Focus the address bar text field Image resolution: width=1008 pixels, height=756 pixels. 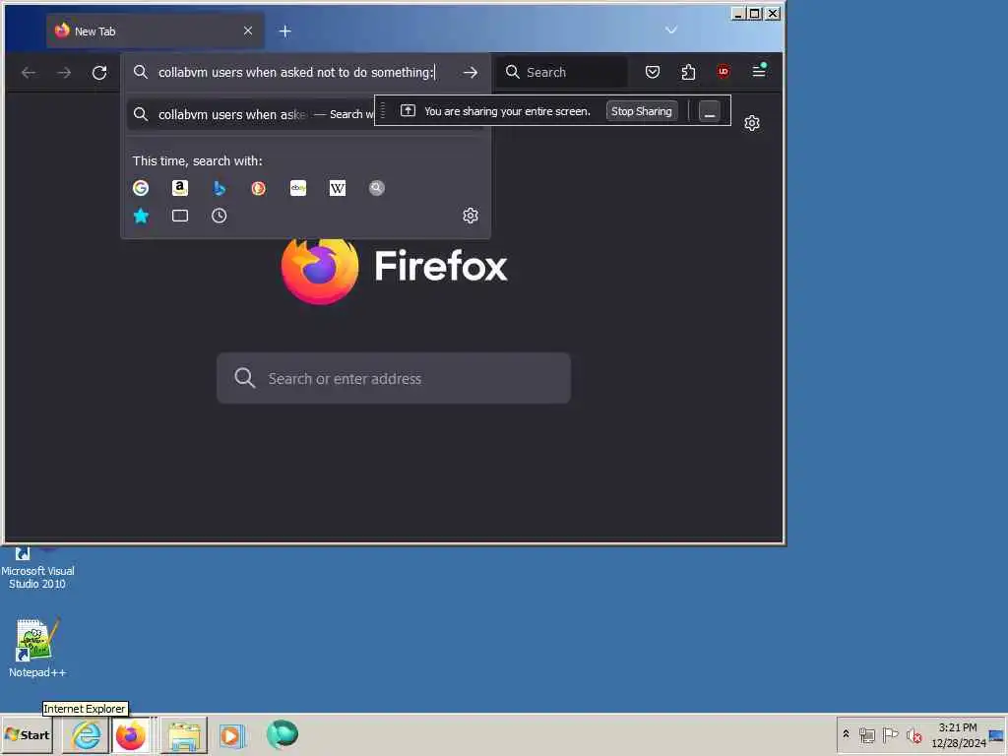click(296, 72)
